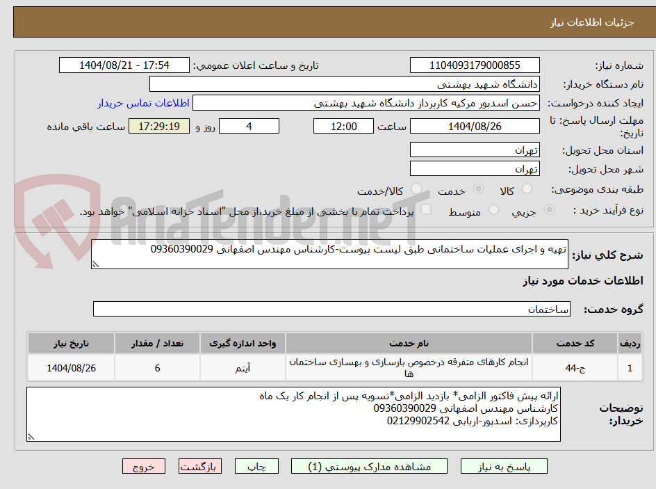The width and height of the screenshot is (656, 489).
Task: Check the اسناد خزانه اسلامی payment checkbox
Action: pyautogui.click(x=425, y=209)
